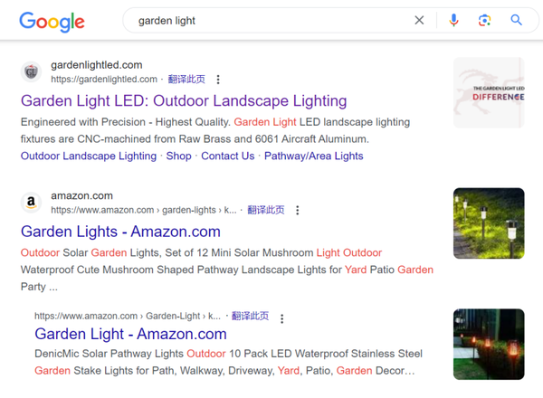Open 'Garden Light LED: Outdoor Landscape Lighting' result
Image resolution: width=543 pixels, height=398 pixels.
[184, 101]
